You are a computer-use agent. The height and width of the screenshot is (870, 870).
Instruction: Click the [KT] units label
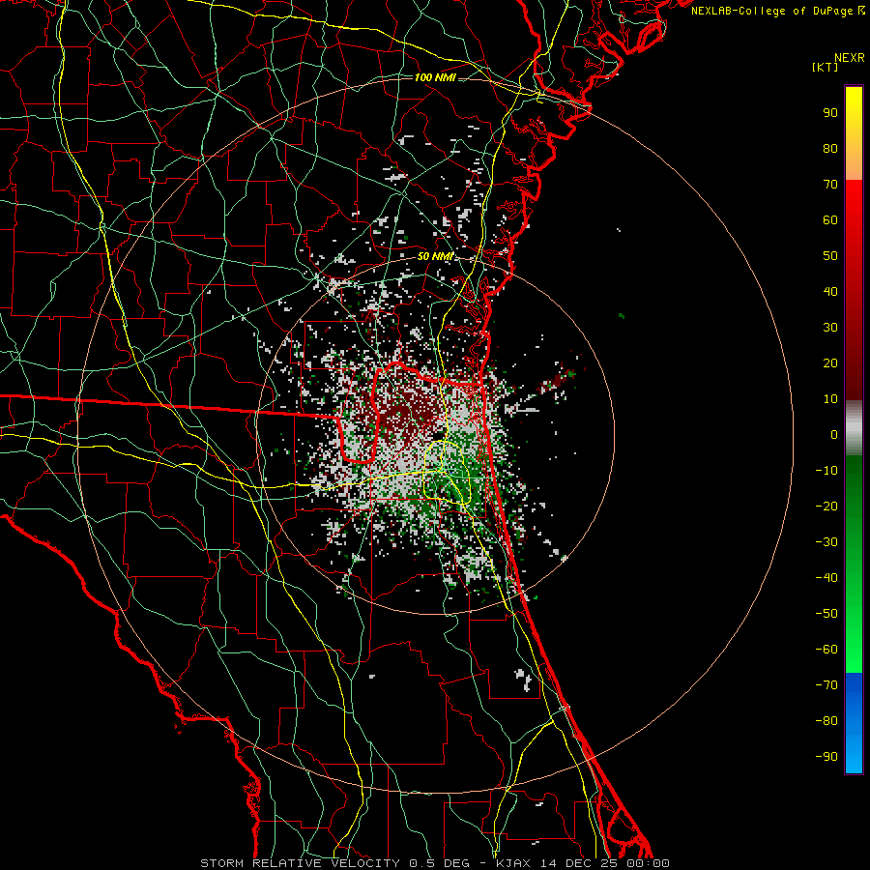825,67
